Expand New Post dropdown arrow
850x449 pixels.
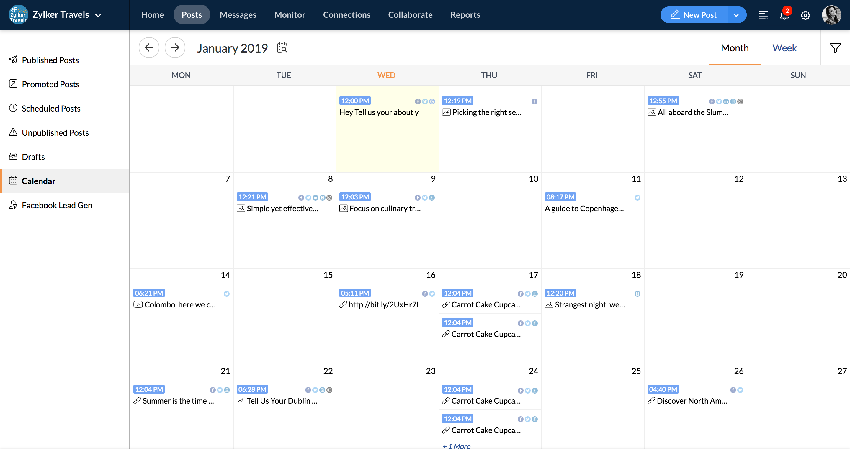click(x=736, y=15)
